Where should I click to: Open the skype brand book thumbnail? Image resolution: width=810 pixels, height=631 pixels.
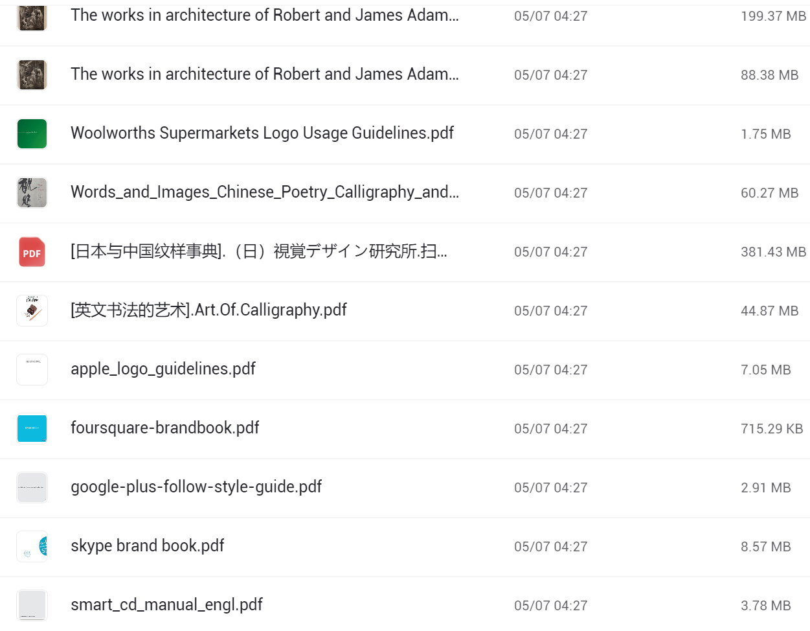[x=32, y=547]
